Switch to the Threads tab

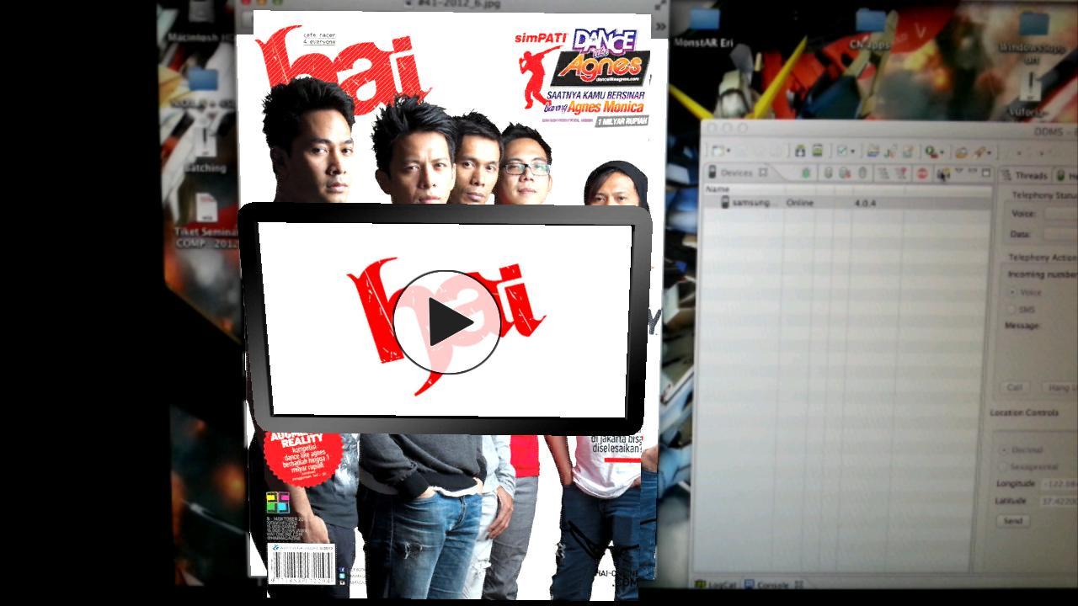(1024, 175)
